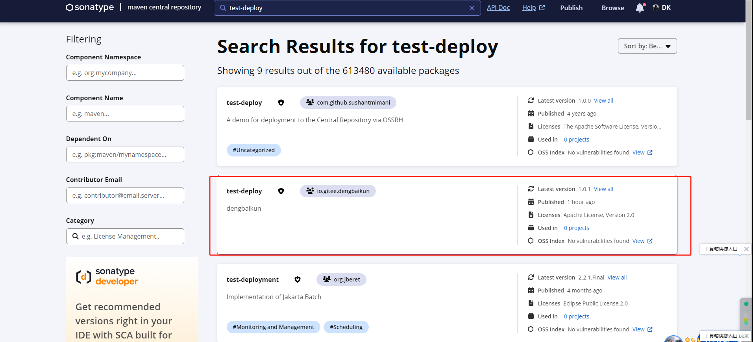This screenshot has height=342, width=753.
Task: View all versions of 1.0.1 test-deploy
Action: click(603, 189)
